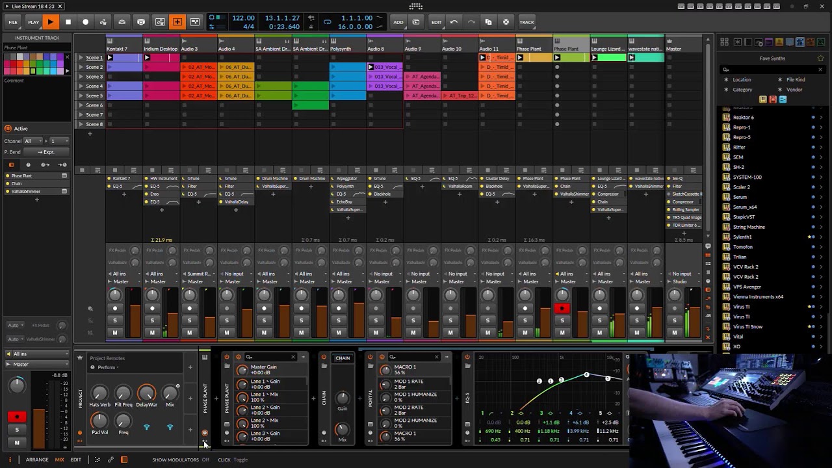
Task: Click the global Record button
Action: pos(85,22)
